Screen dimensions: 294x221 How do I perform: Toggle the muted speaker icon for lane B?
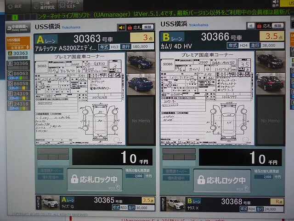251,26
